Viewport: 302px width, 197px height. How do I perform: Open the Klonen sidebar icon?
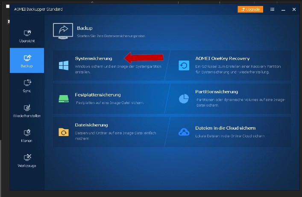pos(27,133)
